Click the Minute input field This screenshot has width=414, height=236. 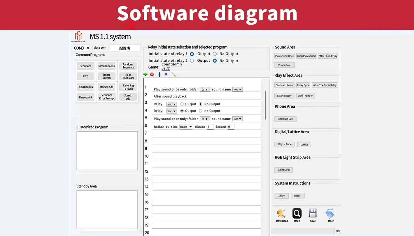click(x=210, y=127)
